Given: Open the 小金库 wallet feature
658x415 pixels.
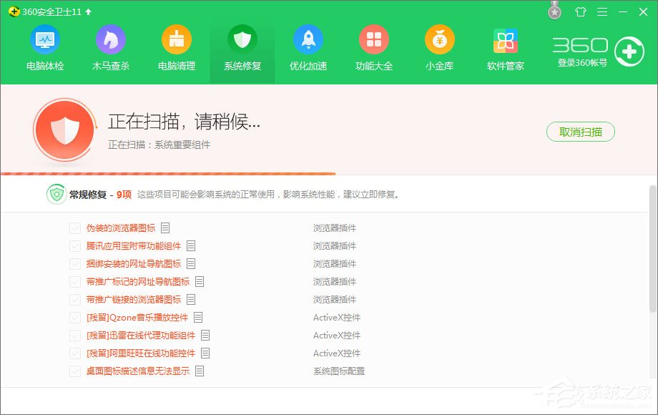Looking at the screenshot, I should coord(440,48).
